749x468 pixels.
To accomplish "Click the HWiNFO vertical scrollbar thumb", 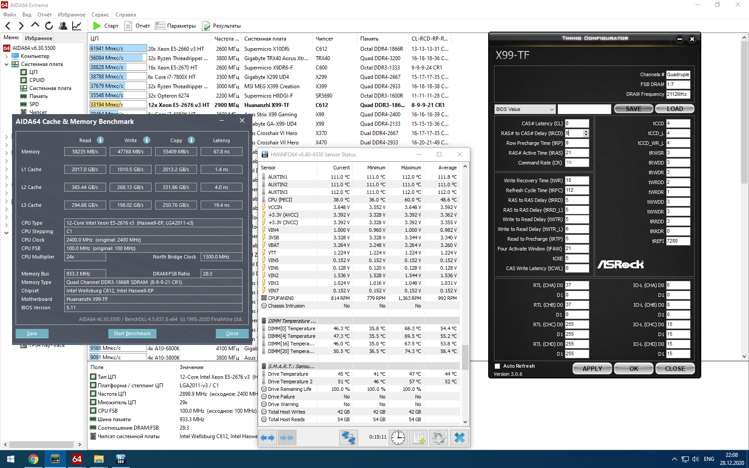I will tap(465, 357).
